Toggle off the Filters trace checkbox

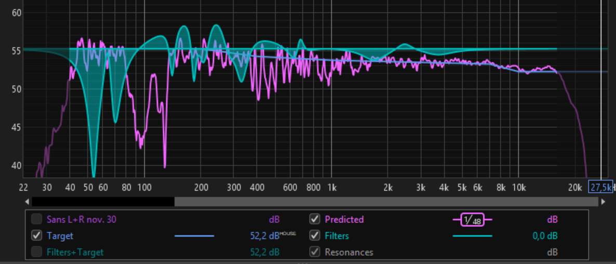315,236
